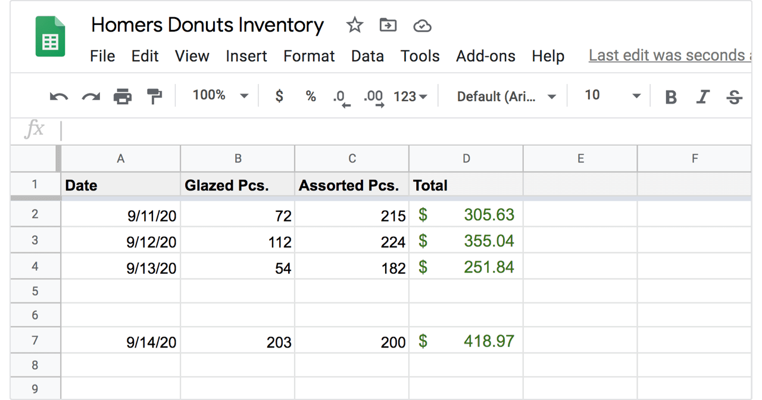Select the Paint format roller icon

(154, 96)
